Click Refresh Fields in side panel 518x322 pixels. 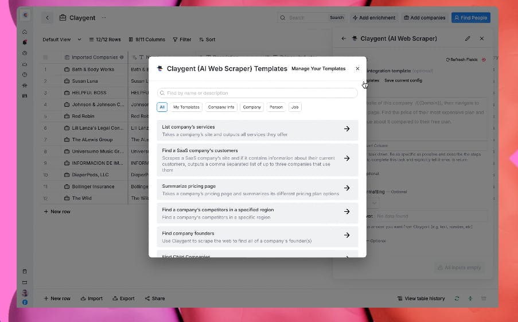[462, 60]
